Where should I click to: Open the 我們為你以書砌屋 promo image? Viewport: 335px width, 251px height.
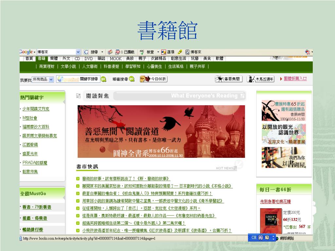point(284,158)
